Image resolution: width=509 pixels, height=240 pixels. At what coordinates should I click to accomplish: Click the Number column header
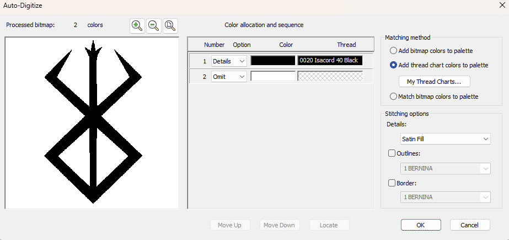click(x=215, y=45)
